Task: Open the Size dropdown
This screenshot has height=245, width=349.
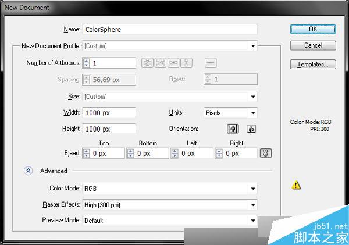Action: tap(170, 97)
